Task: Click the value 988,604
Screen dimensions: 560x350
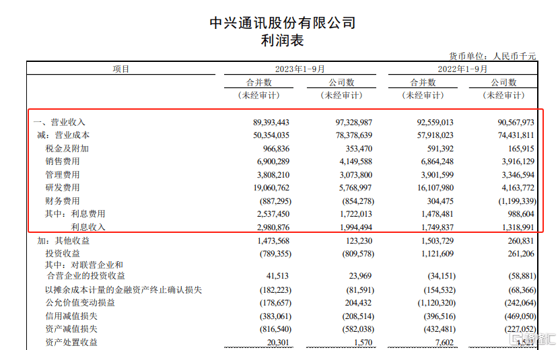Action: tap(521, 214)
